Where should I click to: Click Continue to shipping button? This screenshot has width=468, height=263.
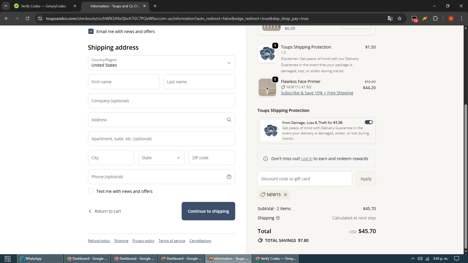(208, 211)
